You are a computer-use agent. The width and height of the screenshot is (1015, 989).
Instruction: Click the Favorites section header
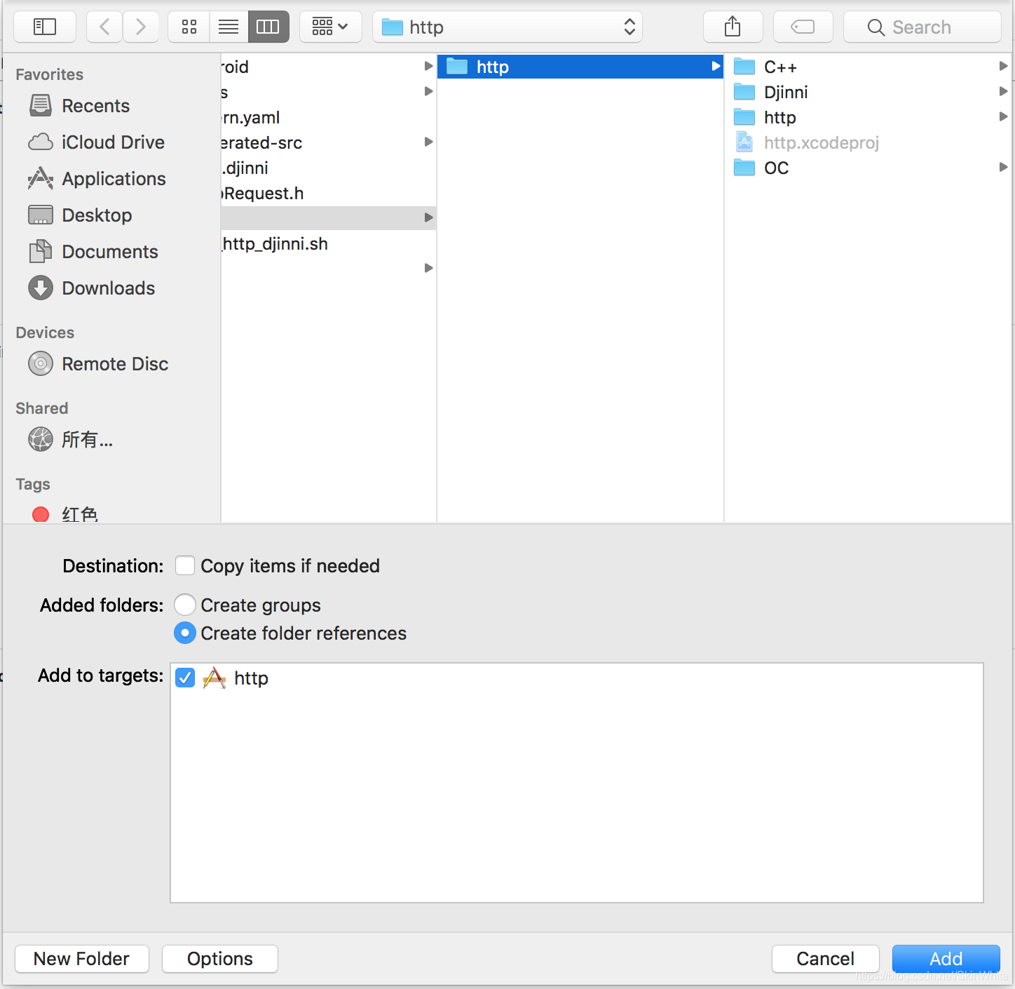point(50,74)
